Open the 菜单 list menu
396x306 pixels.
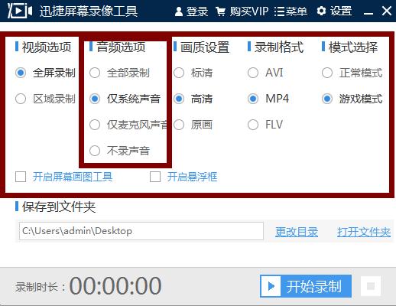pyautogui.click(x=291, y=11)
